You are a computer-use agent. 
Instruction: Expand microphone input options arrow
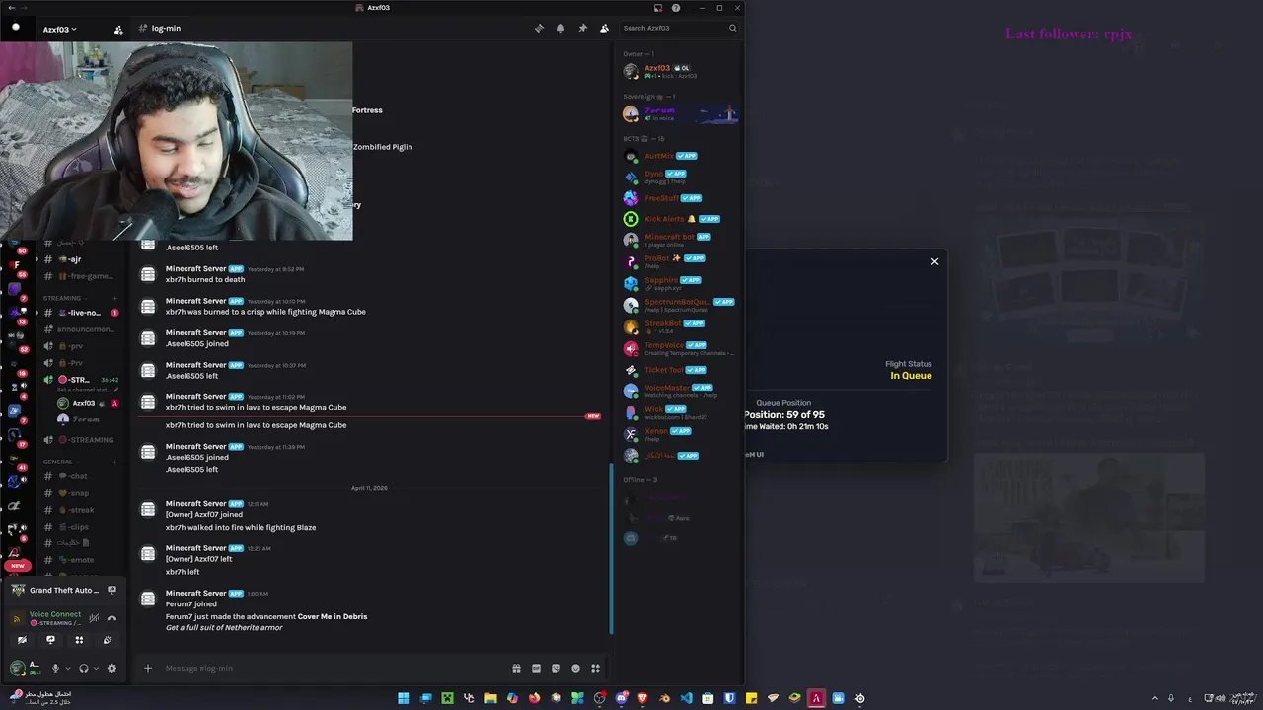tap(67, 668)
